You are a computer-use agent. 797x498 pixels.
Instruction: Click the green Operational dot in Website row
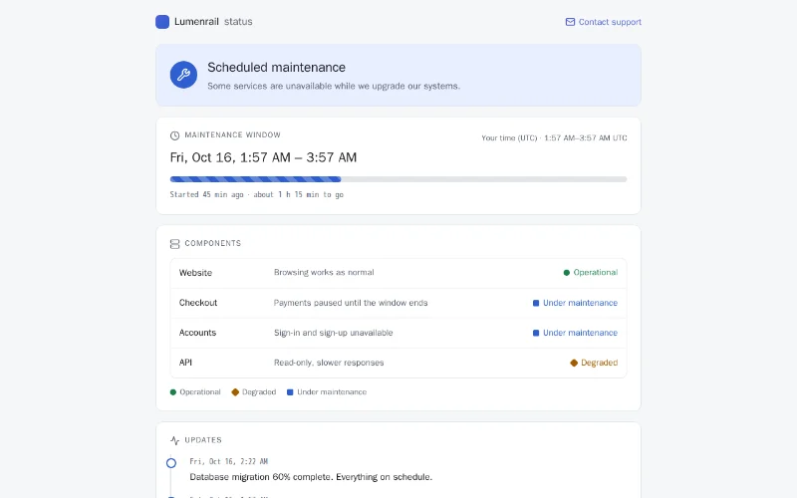pos(567,273)
